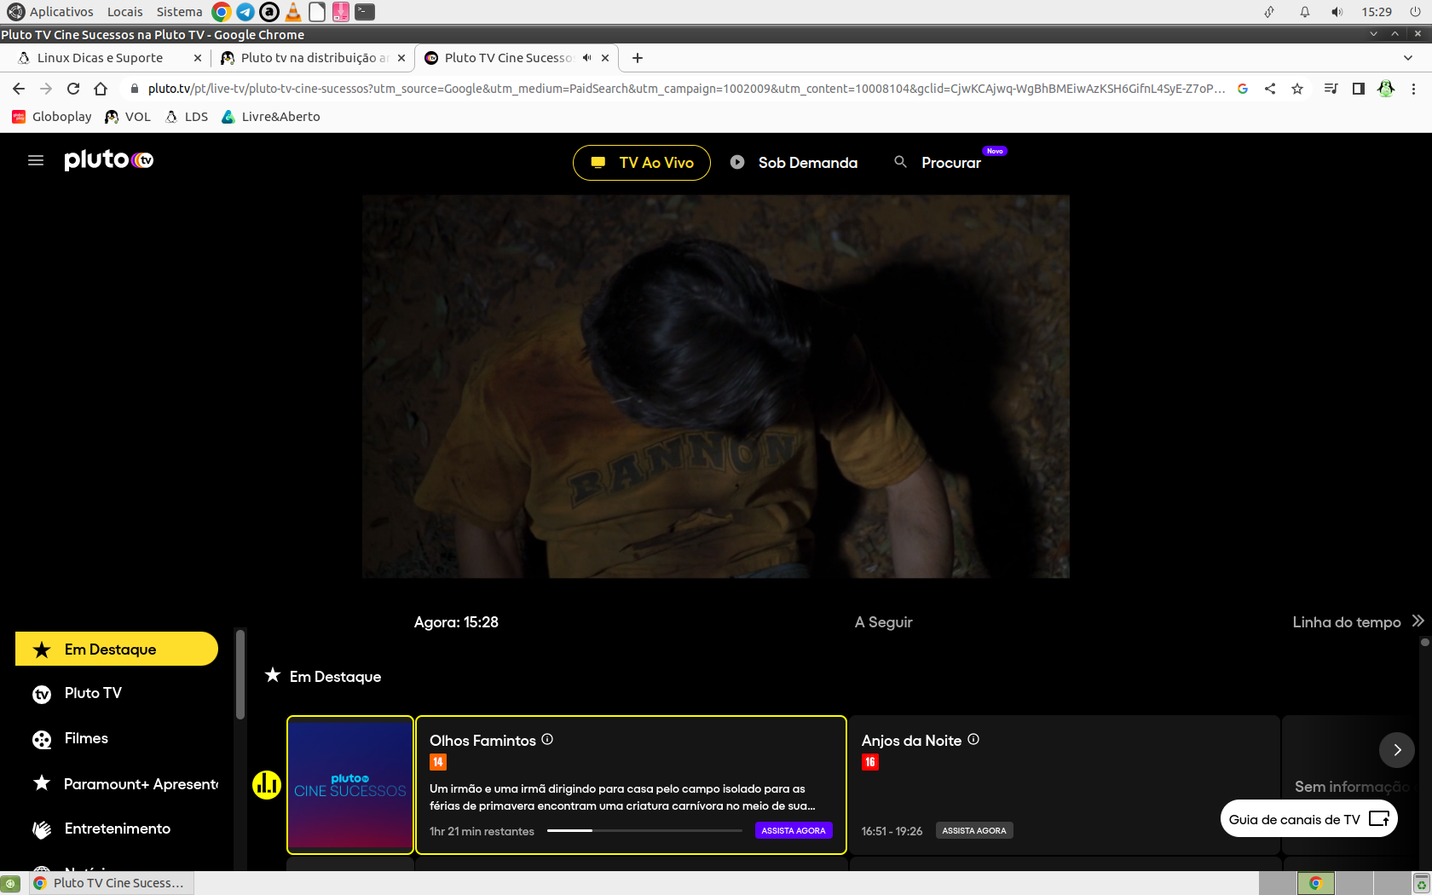Open Livre&Aberto bookmark
This screenshot has width=1432, height=895.
click(x=270, y=117)
